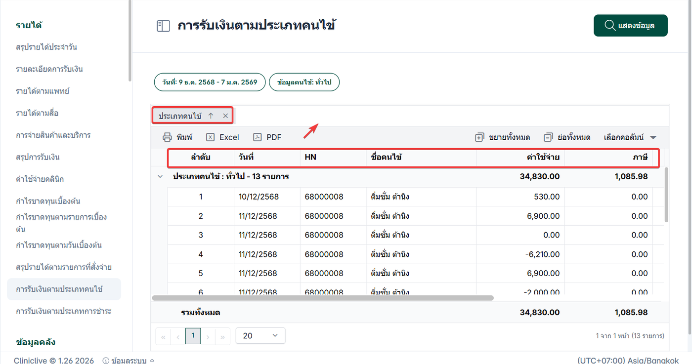Expand all groups with ขยายทั้งหมด

(x=502, y=137)
